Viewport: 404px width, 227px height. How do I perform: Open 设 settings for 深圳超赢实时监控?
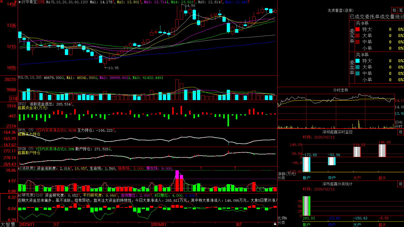click(401, 132)
